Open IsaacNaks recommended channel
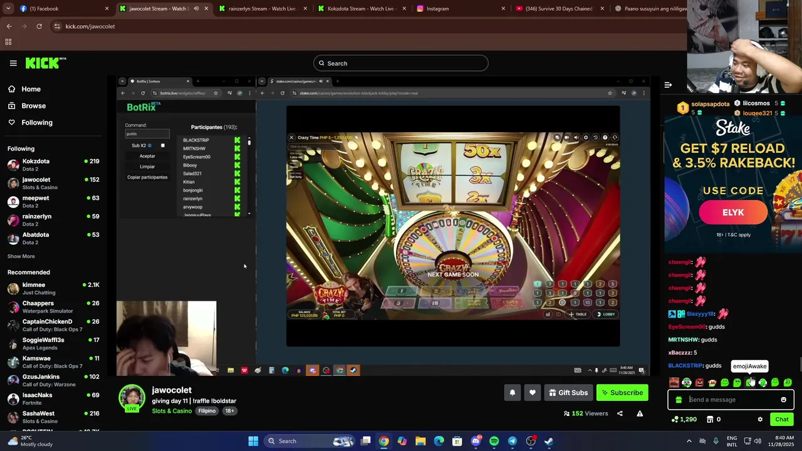Viewport: 802px width, 451px height. tap(53, 398)
